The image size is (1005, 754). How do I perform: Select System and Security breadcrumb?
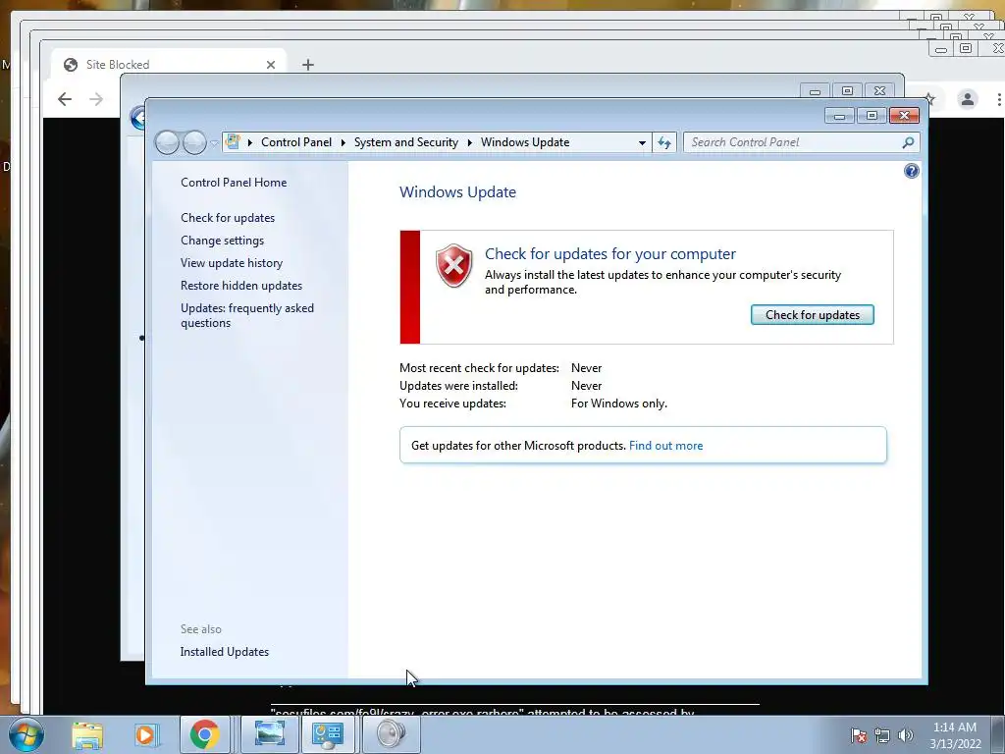point(405,142)
